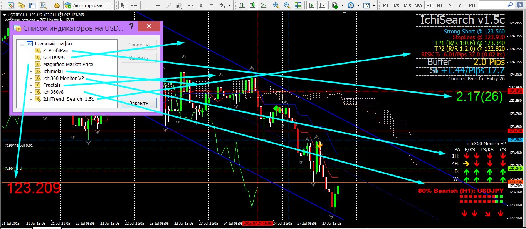Click the Удалить button
This screenshot has height=229, width=526.
click(139, 58)
